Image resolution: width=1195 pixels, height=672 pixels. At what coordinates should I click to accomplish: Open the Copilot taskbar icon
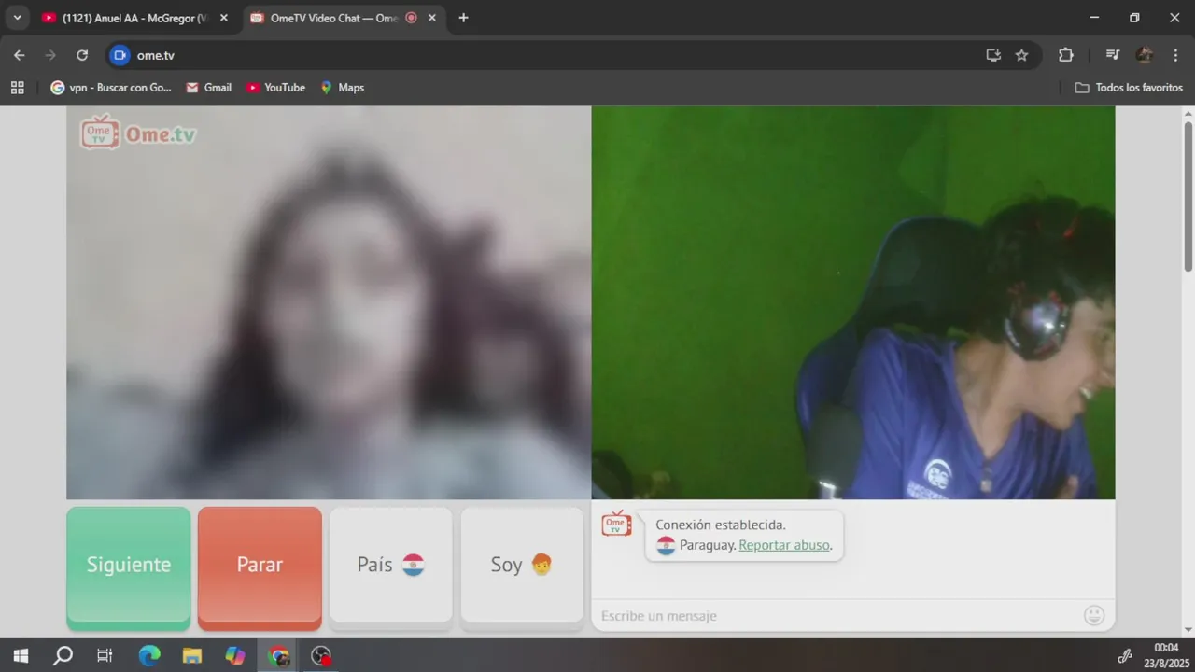(x=235, y=655)
